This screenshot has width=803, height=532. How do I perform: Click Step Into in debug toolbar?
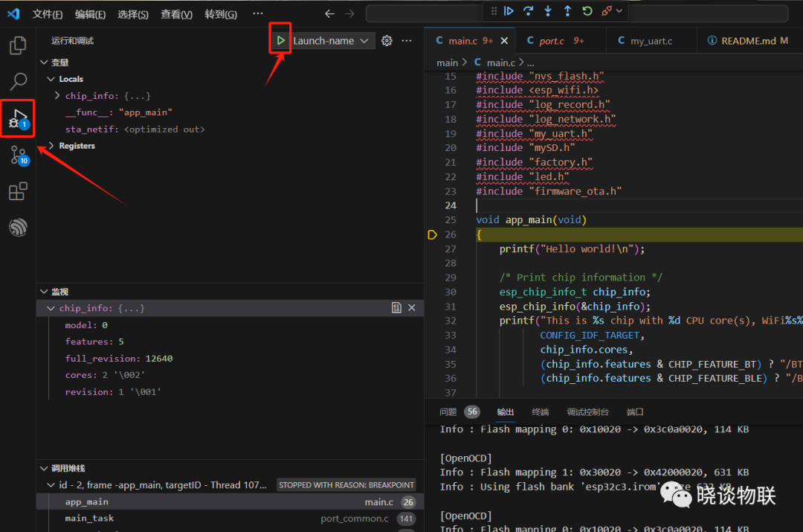548,11
